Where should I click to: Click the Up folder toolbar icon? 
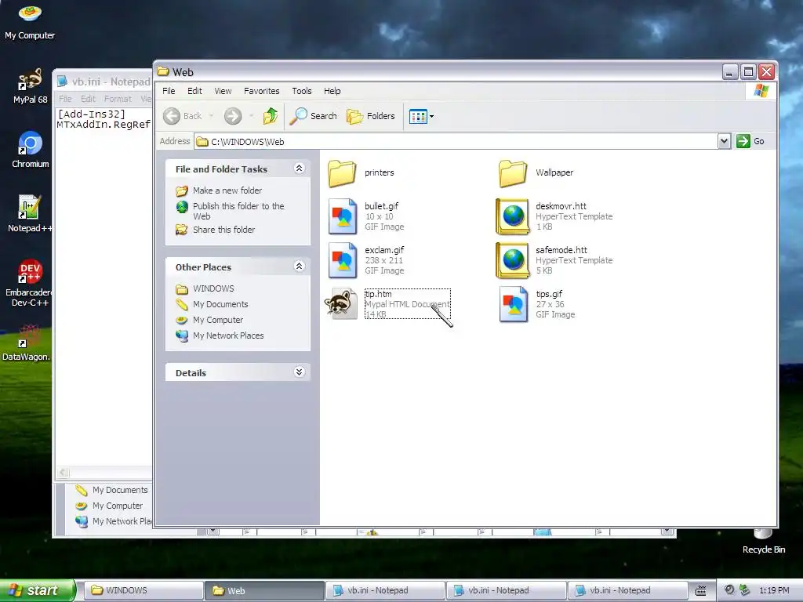coord(271,116)
